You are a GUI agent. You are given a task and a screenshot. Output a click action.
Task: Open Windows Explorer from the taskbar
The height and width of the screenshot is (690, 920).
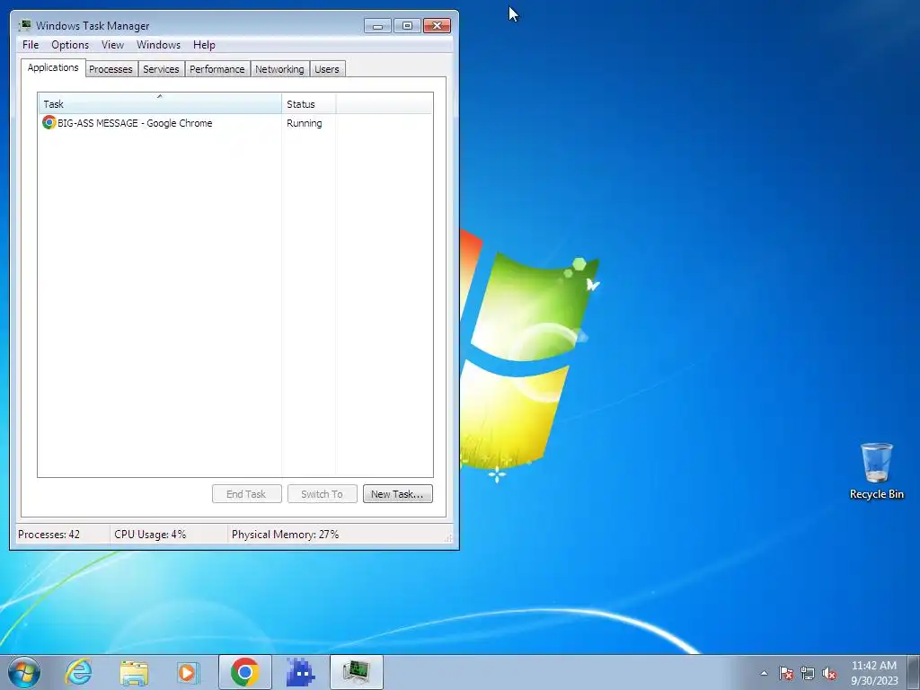[x=134, y=672]
